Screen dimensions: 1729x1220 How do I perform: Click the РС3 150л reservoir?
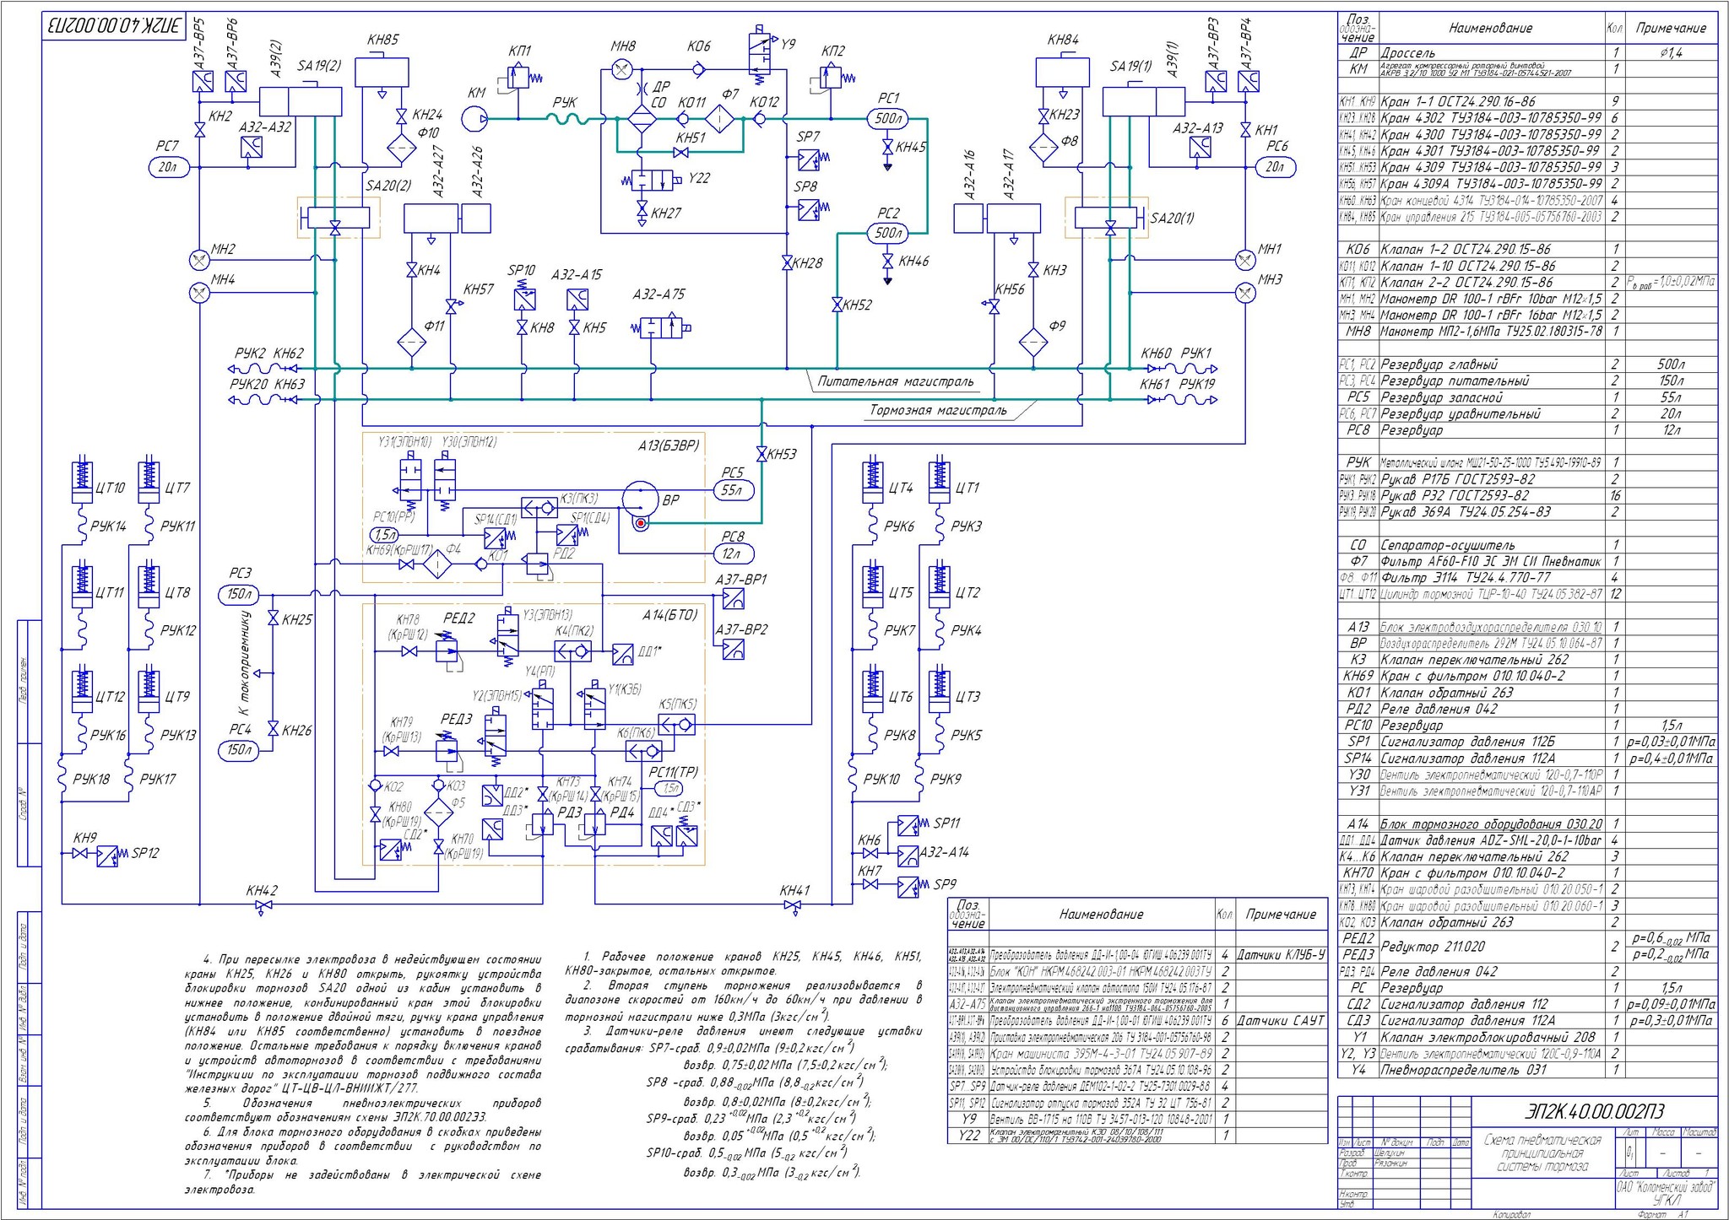click(x=240, y=594)
